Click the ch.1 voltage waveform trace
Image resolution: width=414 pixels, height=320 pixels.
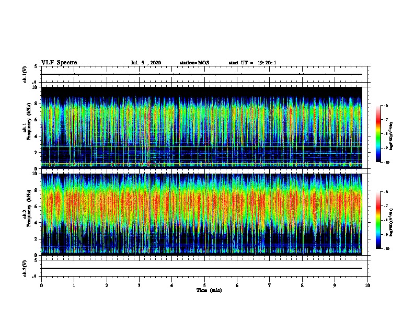(x=202, y=74)
